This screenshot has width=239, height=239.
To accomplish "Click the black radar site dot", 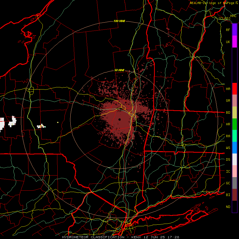I will pos(119,119).
